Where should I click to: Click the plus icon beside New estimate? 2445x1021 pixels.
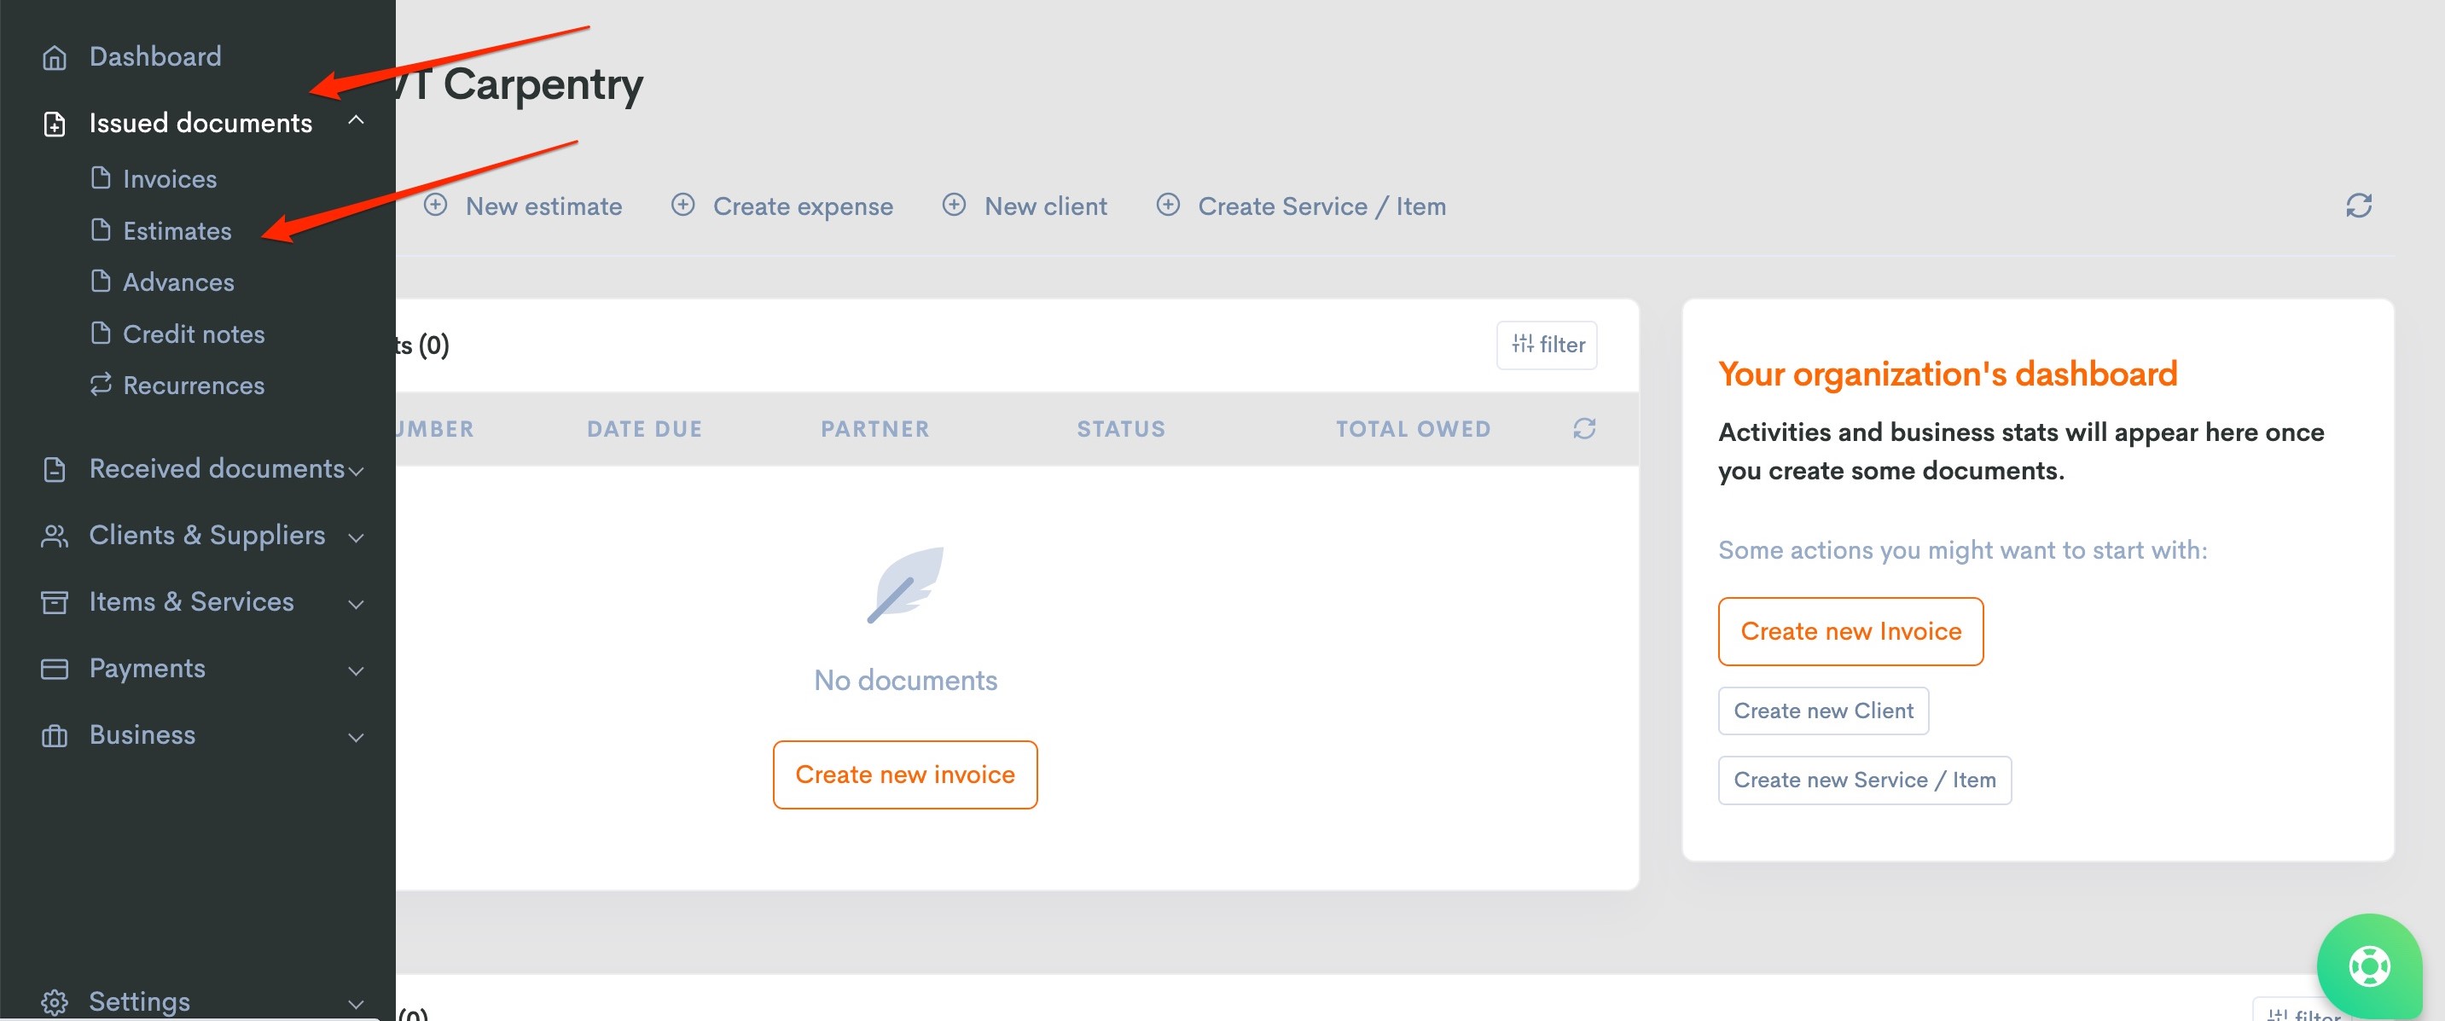click(x=436, y=205)
